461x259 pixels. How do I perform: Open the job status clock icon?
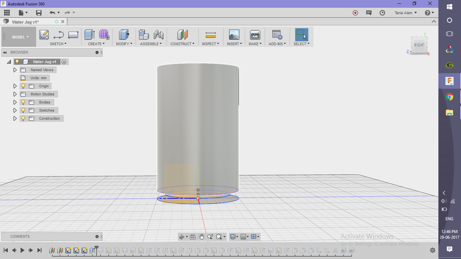(x=382, y=13)
